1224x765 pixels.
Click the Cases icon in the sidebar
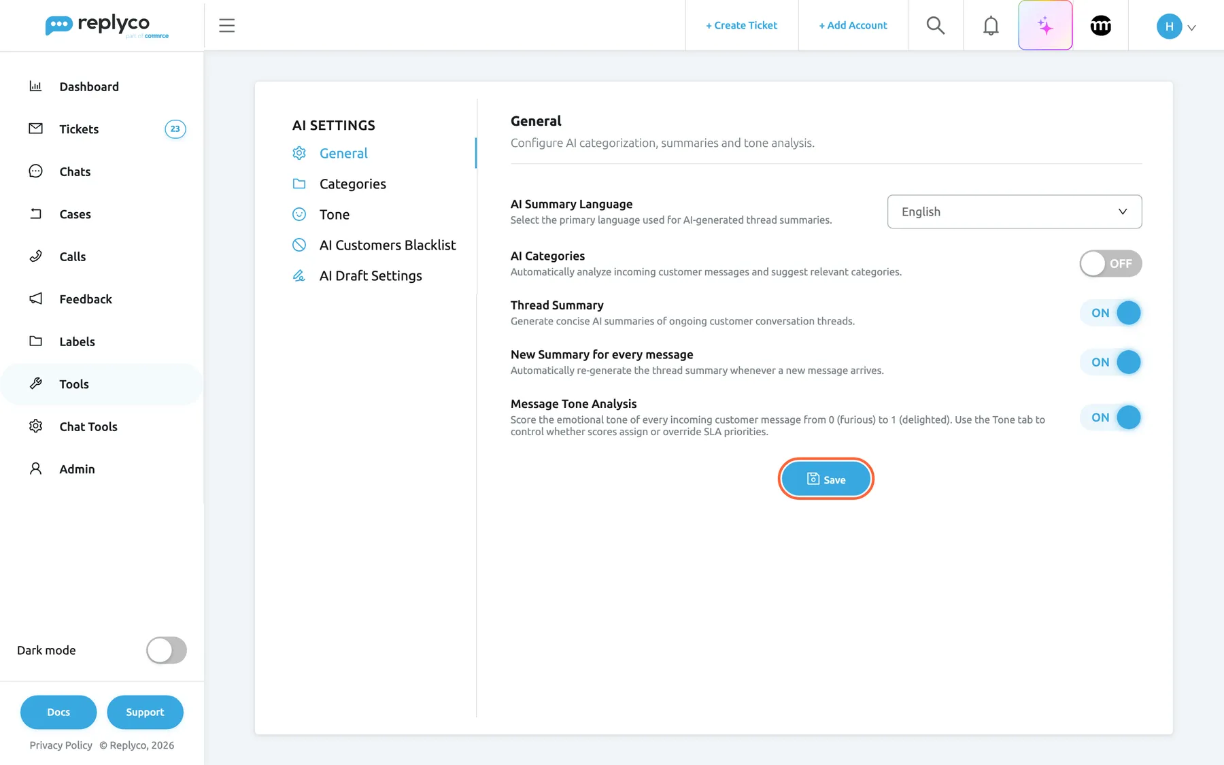pos(35,214)
